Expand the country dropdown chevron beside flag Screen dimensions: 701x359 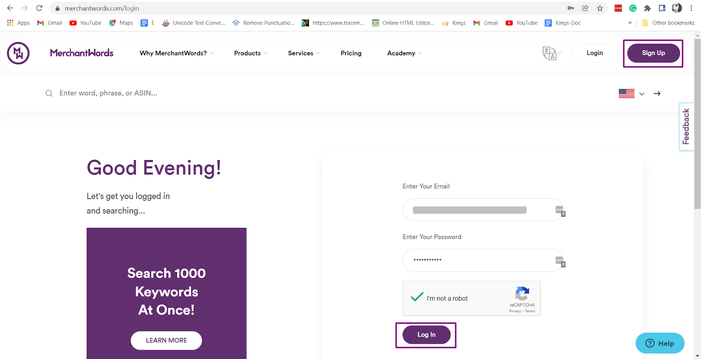[642, 94]
